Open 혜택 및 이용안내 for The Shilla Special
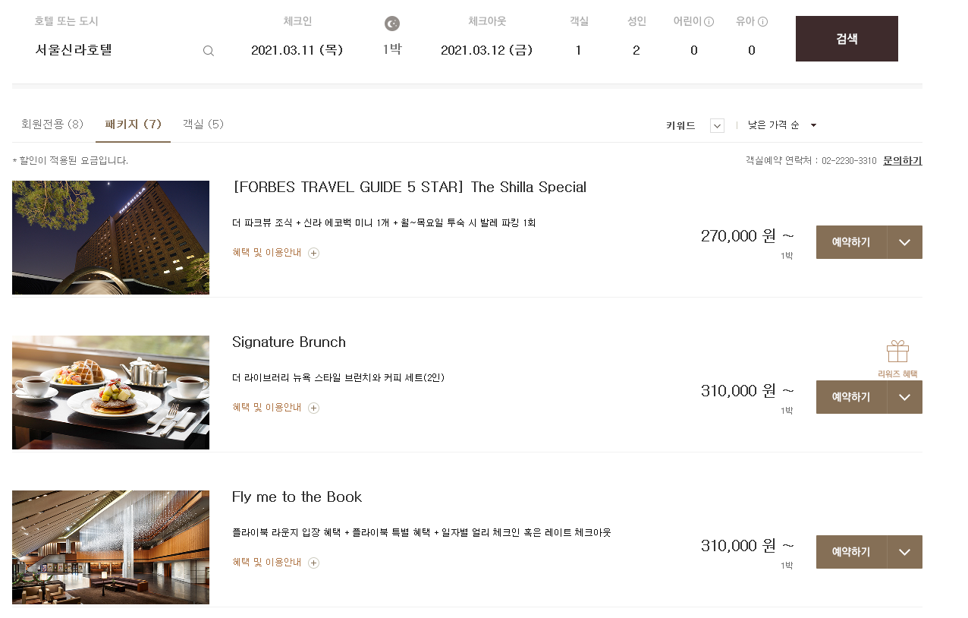The image size is (968, 618). [266, 253]
